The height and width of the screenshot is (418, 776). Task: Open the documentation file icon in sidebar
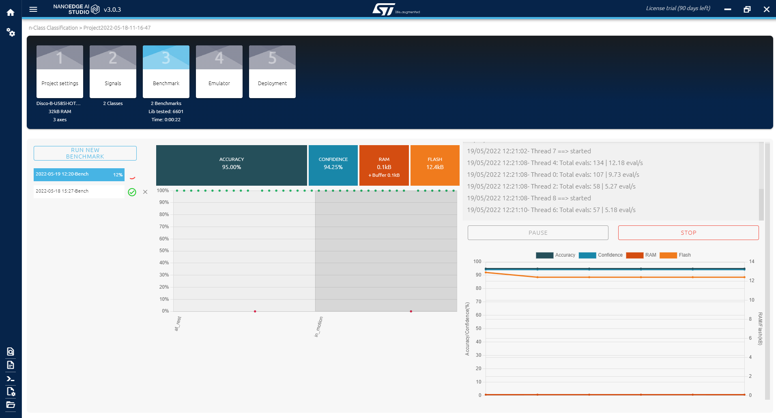tap(10, 365)
